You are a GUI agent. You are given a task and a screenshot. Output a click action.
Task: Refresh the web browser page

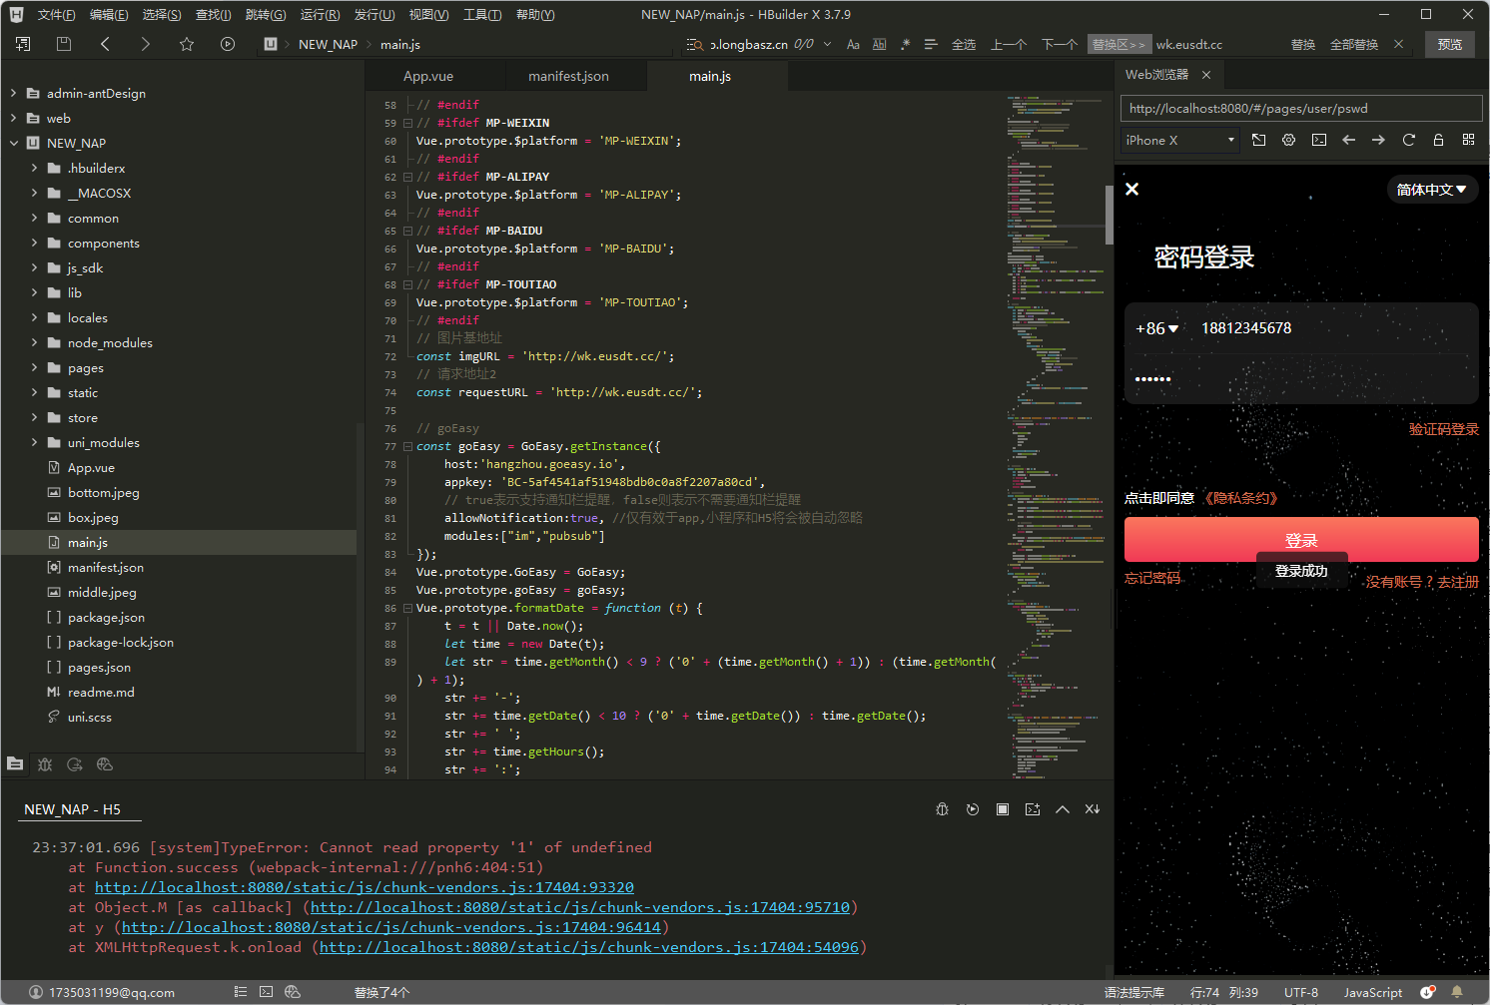pyautogui.click(x=1408, y=140)
